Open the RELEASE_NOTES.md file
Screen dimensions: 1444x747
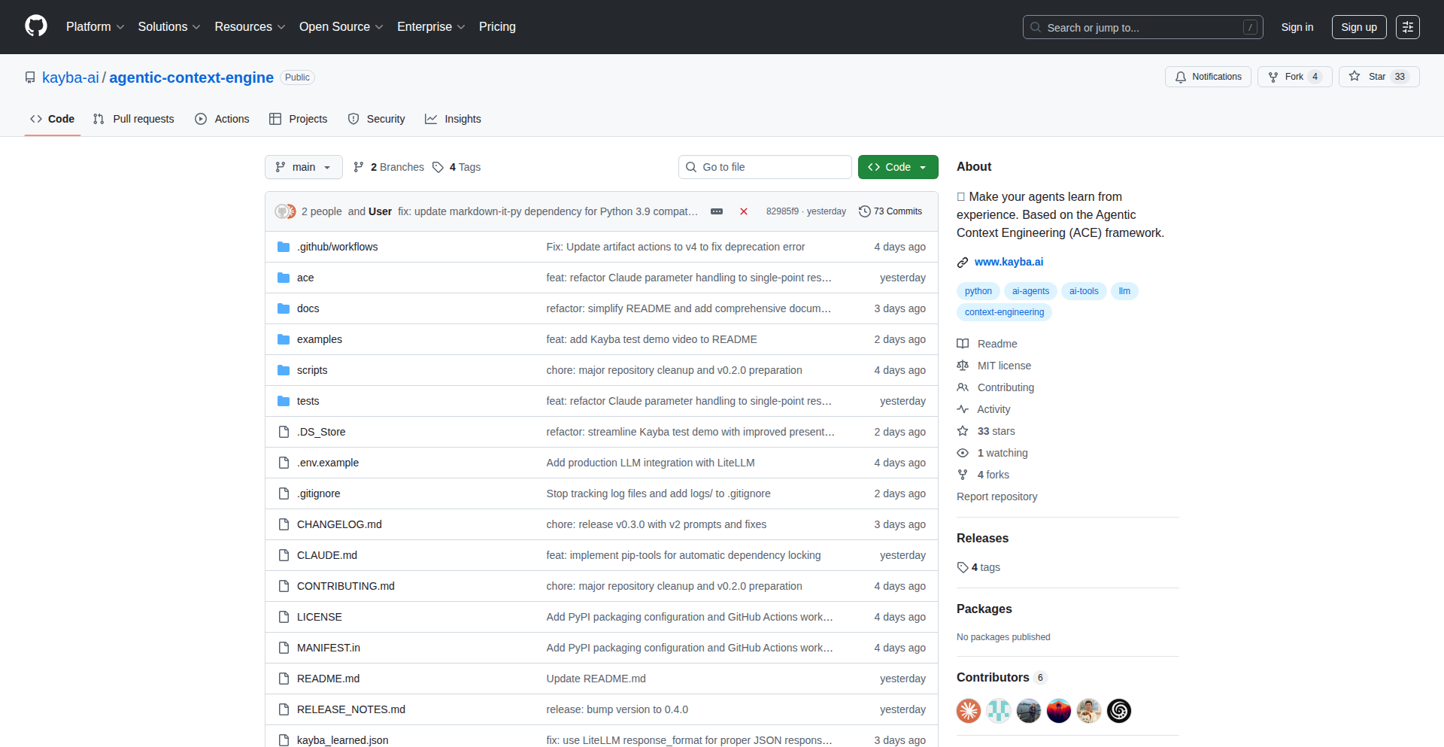pos(351,709)
